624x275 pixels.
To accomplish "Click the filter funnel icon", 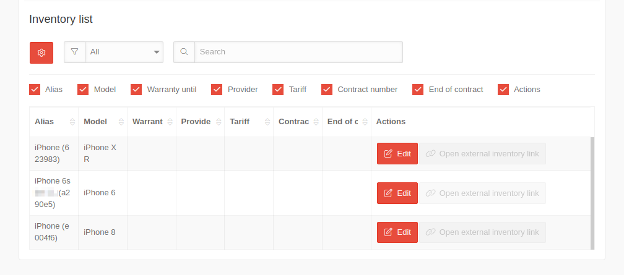I will (74, 52).
